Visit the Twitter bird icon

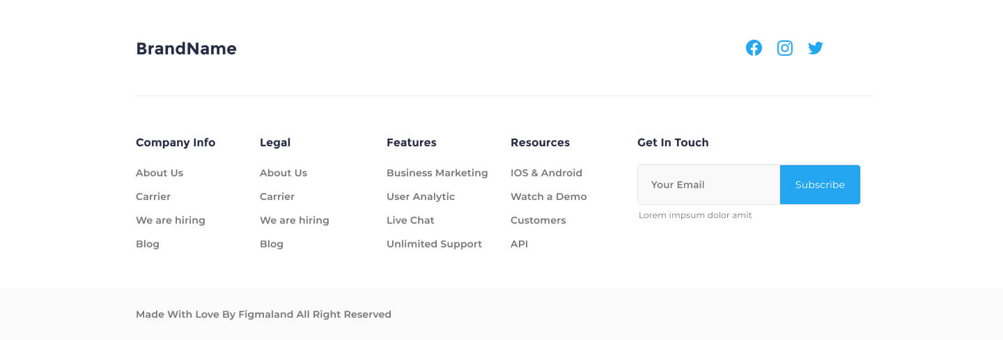(816, 48)
